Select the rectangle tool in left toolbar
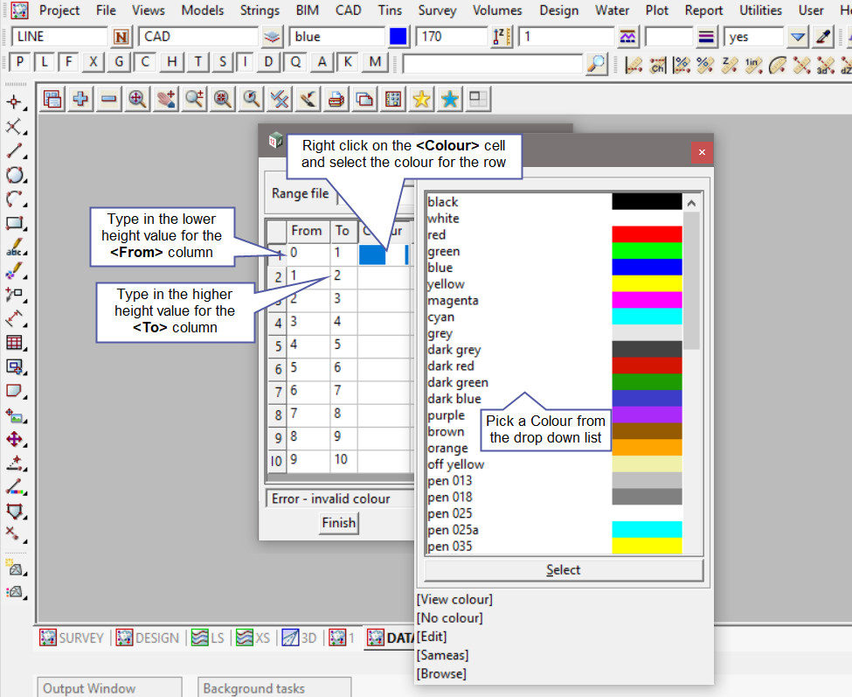This screenshot has width=852, height=697. pyautogui.click(x=14, y=223)
